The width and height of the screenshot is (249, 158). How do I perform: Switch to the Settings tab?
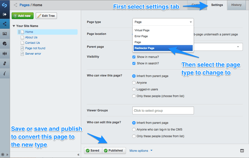click(x=217, y=5)
